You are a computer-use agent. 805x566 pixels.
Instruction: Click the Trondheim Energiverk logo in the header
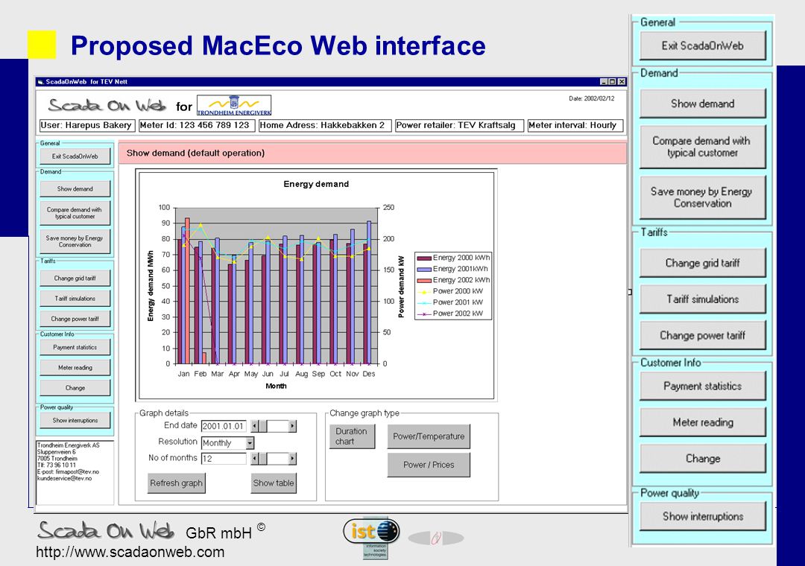pos(234,105)
